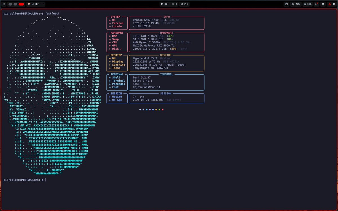
Task: Click the red dot in the color palette row
Action: click(163, 109)
